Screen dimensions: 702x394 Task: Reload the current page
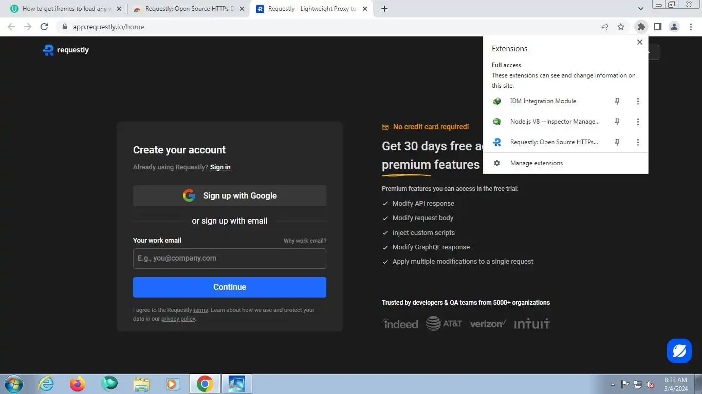(x=44, y=27)
